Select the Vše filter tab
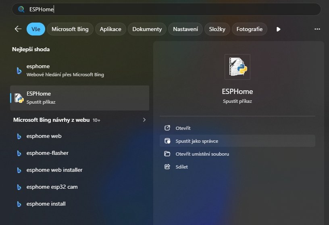This screenshot has width=329, height=225. pyautogui.click(x=35, y=29)
